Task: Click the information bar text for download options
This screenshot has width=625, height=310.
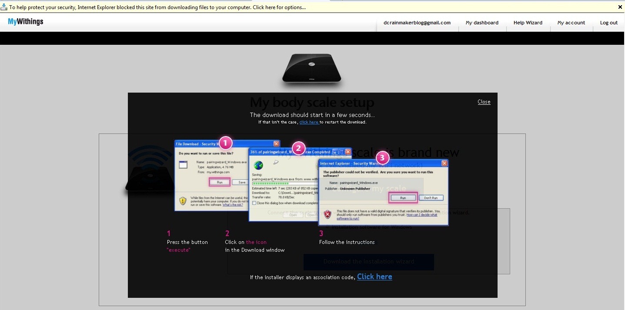Action: coord(157,7)
